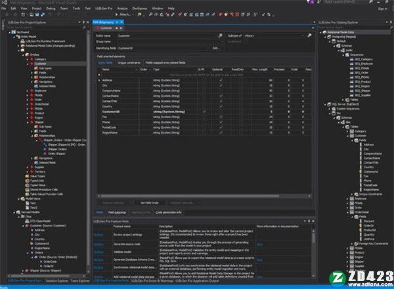Click the Project Explorer vertical scrollbar
394x289 pixels.
88,150
